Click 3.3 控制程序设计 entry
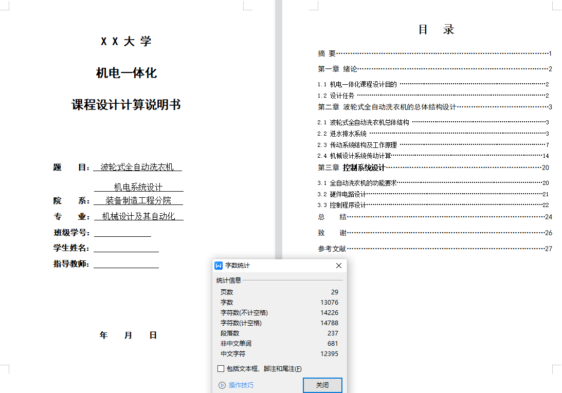Image resolution: width=562 pixels, height=393 pixels. point(433,205)
